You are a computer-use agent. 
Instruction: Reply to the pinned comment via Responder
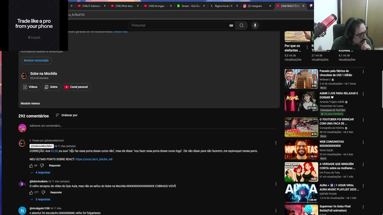pyautogui.click(x=55, y=165)
